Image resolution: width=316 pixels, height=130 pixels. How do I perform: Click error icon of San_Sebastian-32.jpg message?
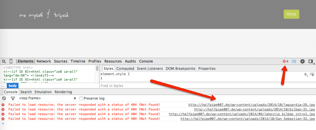pyautogui.click(x=3, y=119)
